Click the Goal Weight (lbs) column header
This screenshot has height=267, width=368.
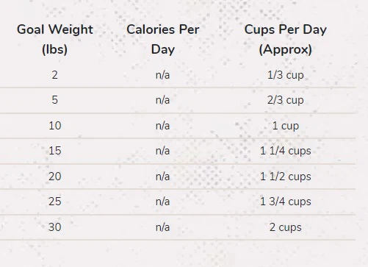(55, 39)
